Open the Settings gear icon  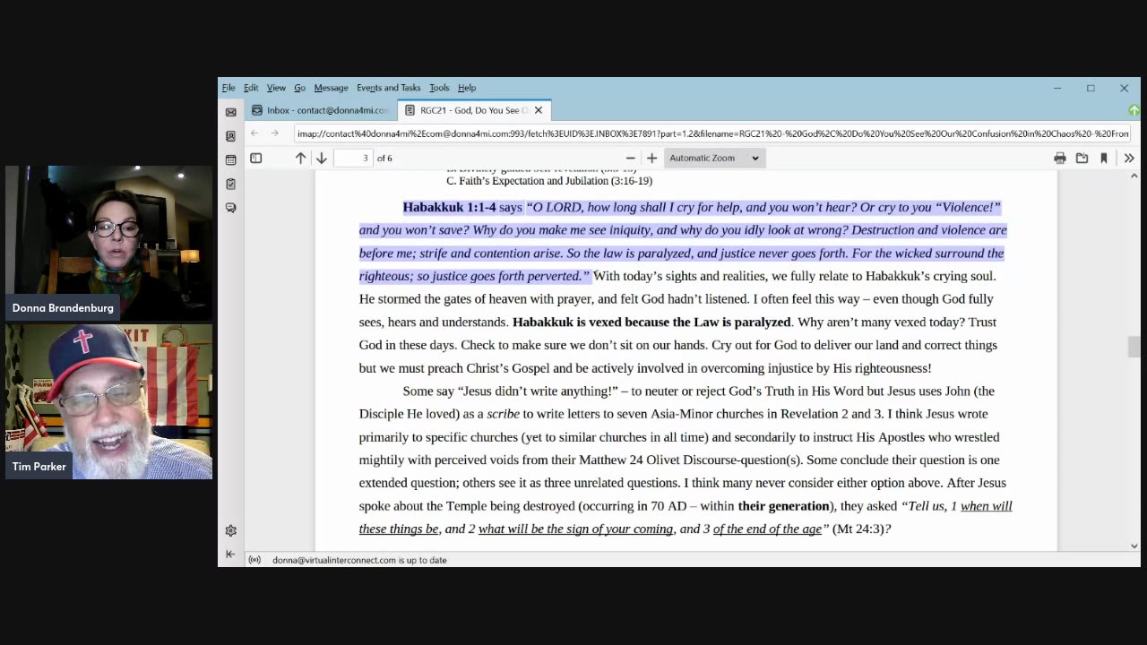[x=230, y=530]
